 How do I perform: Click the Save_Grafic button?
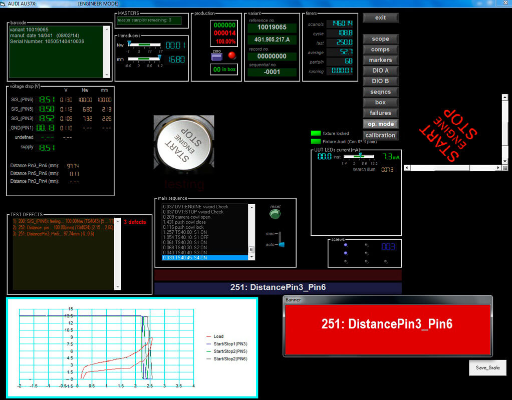coord(488,367)
